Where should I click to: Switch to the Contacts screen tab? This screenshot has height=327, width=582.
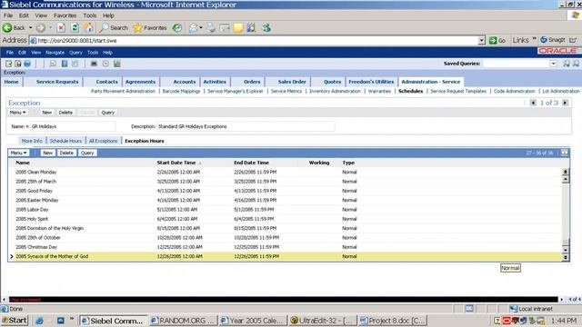pos(106,82)
